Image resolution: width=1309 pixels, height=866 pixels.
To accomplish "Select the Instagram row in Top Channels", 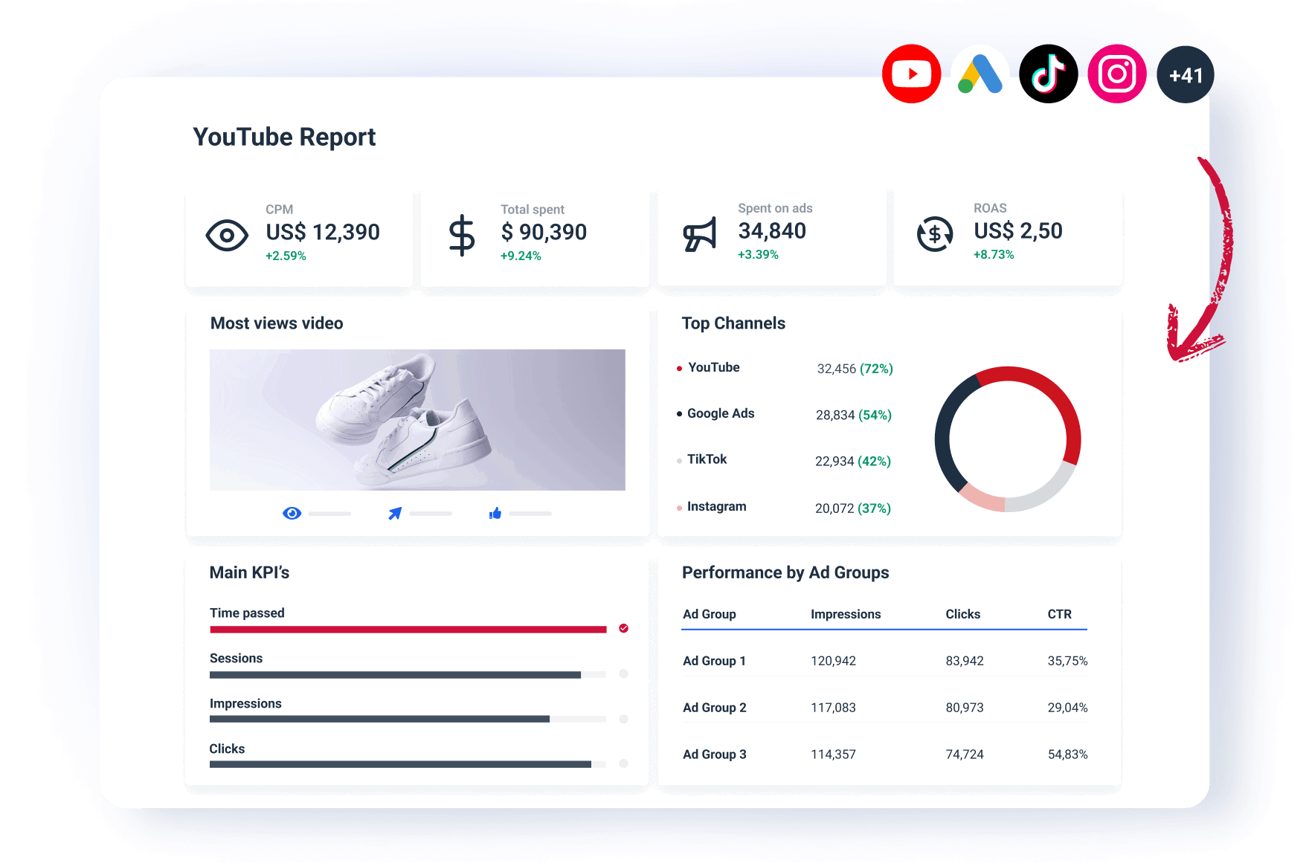I will click(784, 507).
